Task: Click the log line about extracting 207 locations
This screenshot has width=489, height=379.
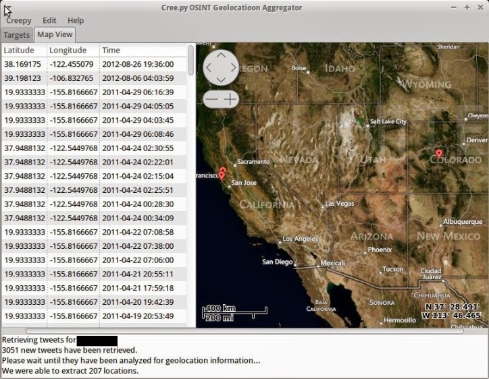Action: click(x=70, y=371)
